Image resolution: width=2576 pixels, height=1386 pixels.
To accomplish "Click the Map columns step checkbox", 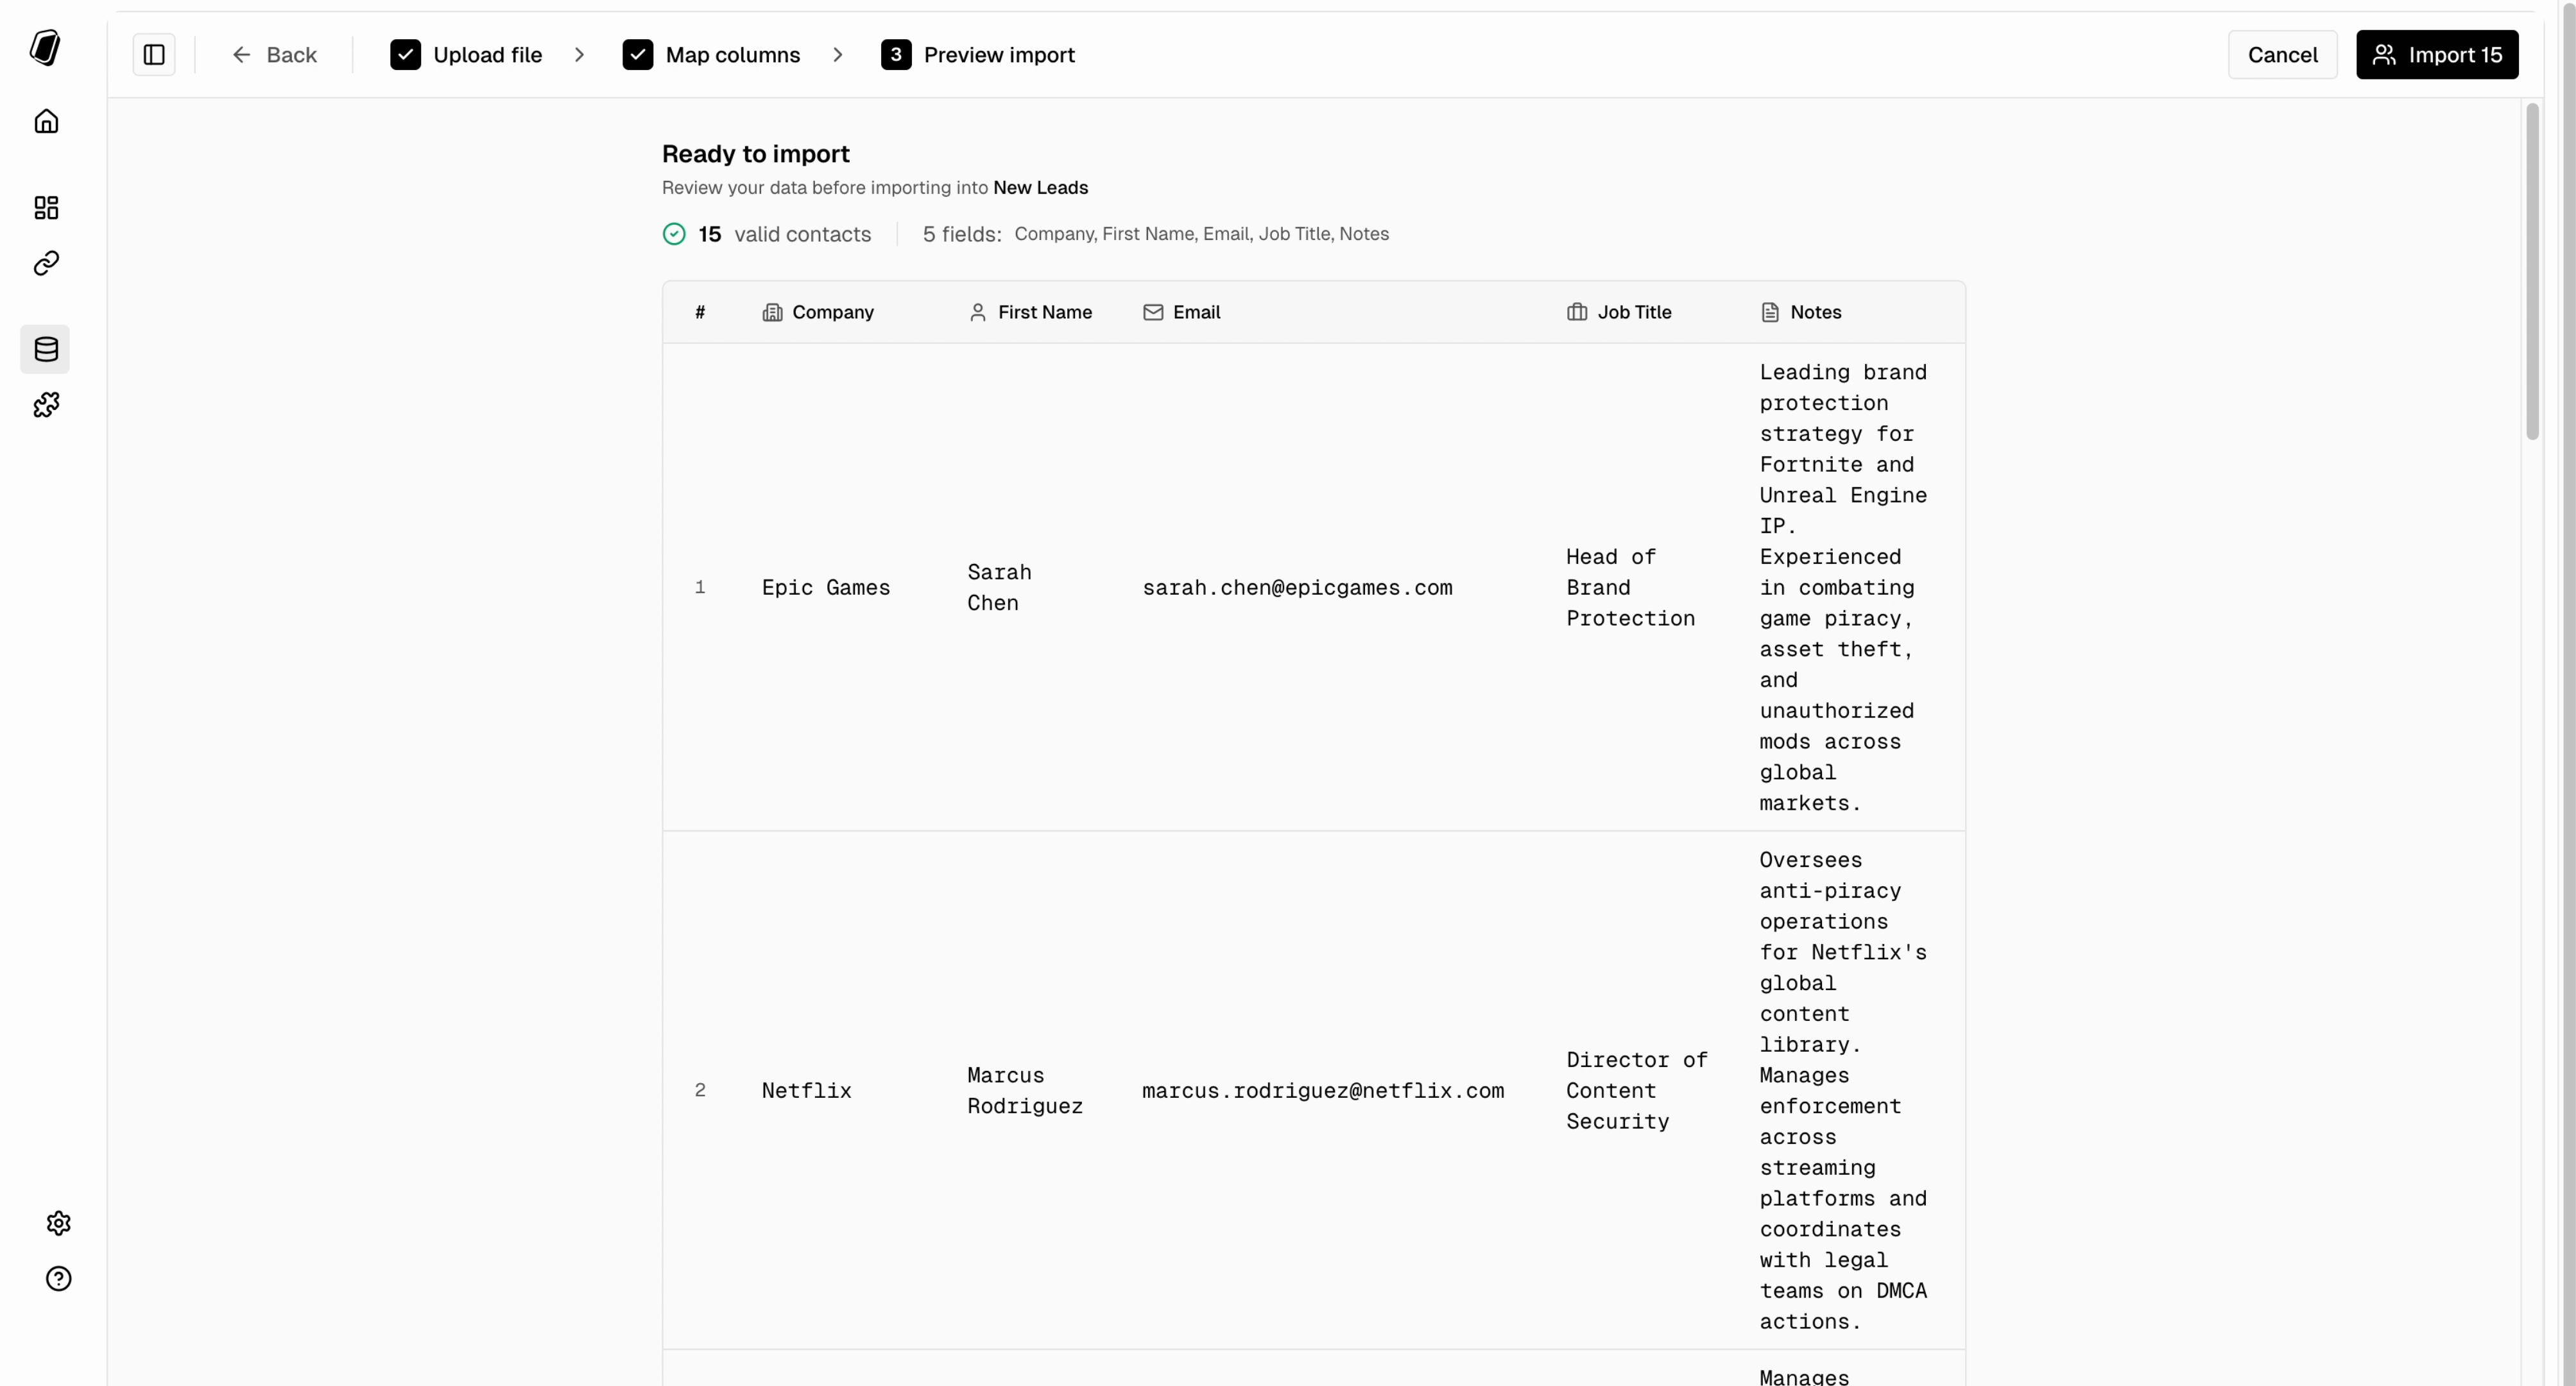I will coord(639,54).
